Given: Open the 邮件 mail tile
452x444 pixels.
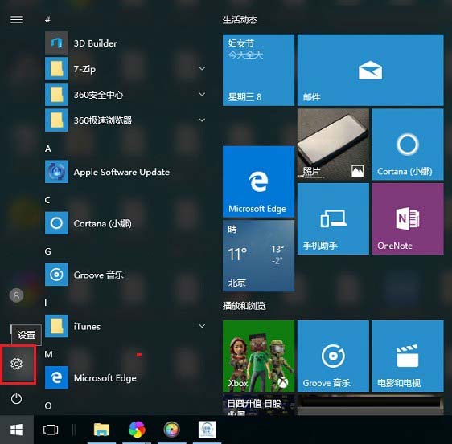Looking at the screenshot, I should pos(371,70).
